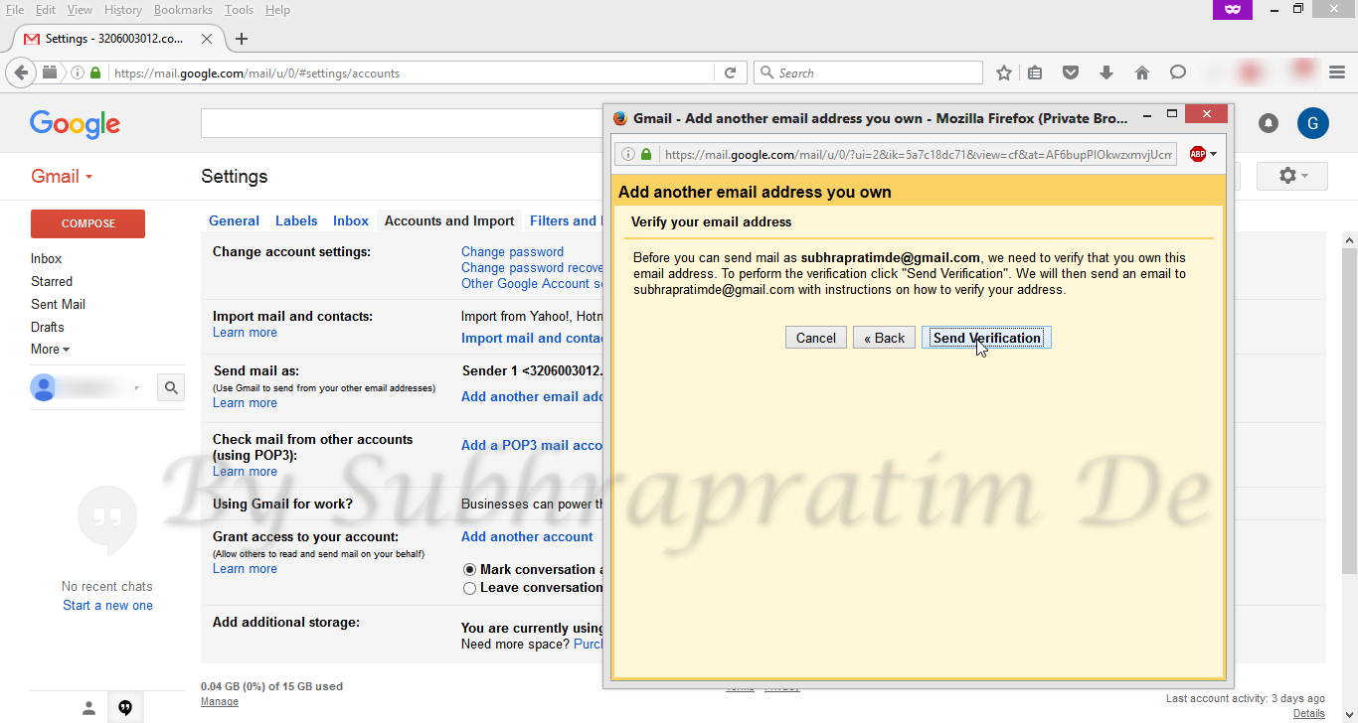Click the Google notifications bell icon

(1269, 123)
